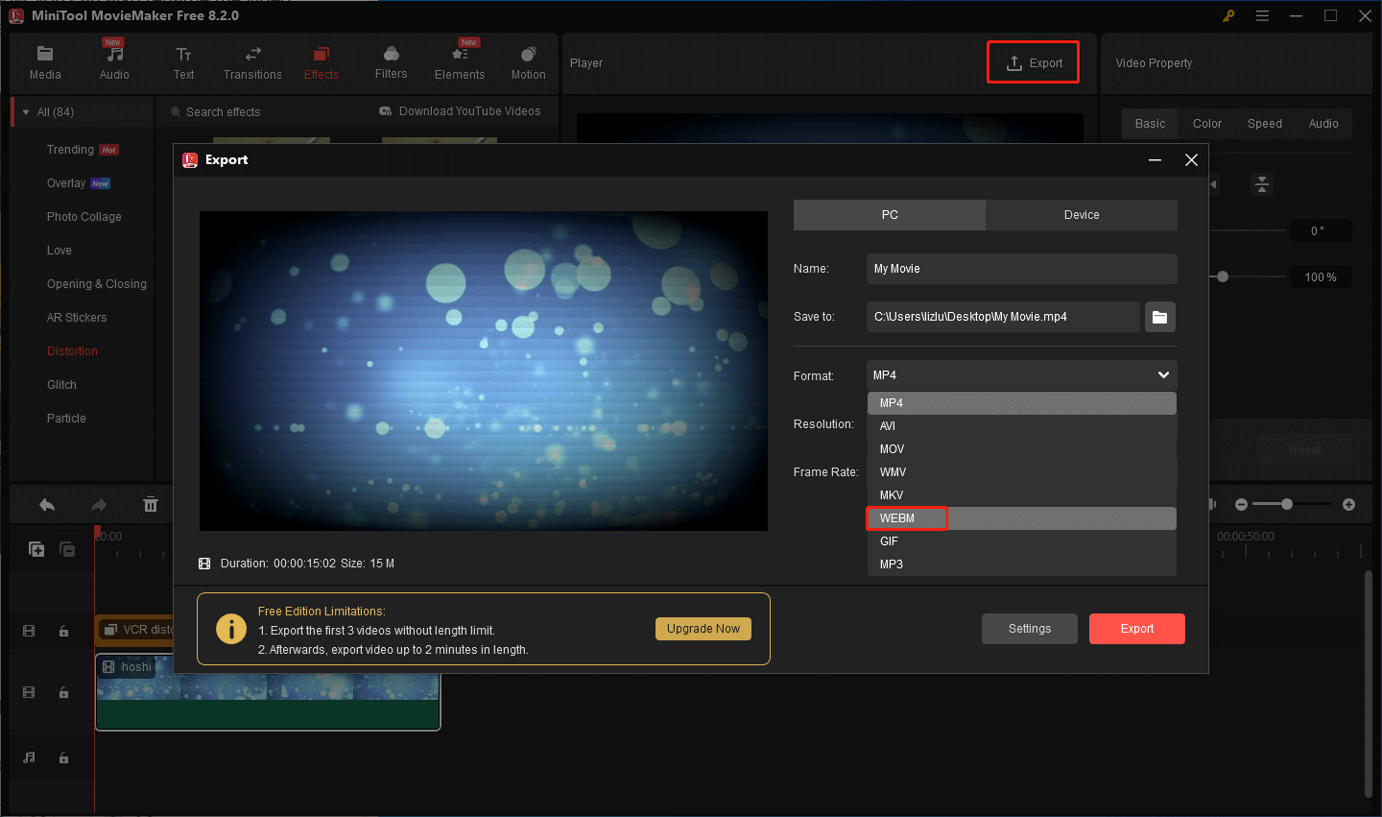1382x817 pixels.
Task: Choose AVI from format list
Action: (x=1021, y=426)
